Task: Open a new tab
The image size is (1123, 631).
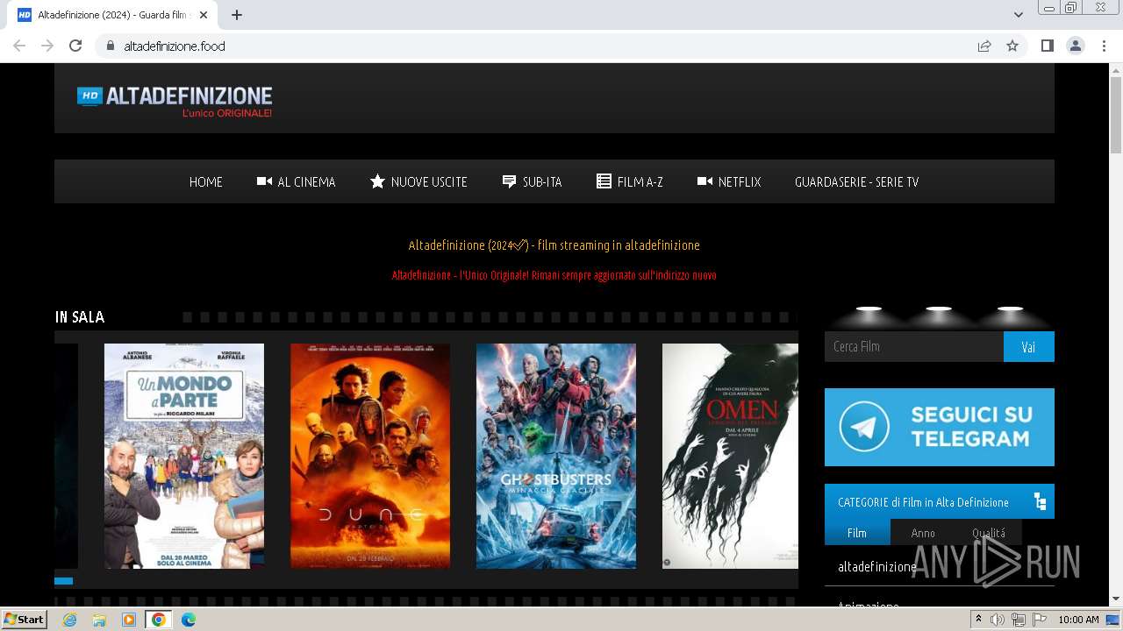Action: pos(237,15)
